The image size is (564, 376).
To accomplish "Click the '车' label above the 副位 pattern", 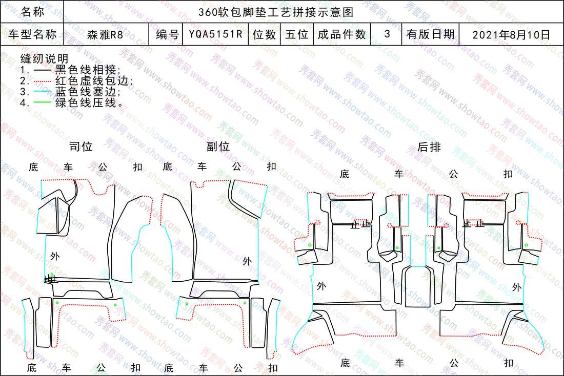I will (202, 166).
